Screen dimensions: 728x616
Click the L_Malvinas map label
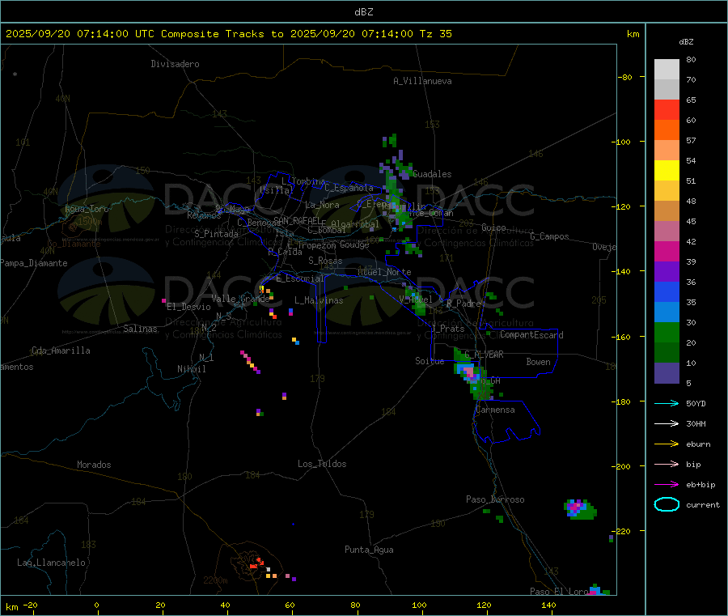[319, 300]
